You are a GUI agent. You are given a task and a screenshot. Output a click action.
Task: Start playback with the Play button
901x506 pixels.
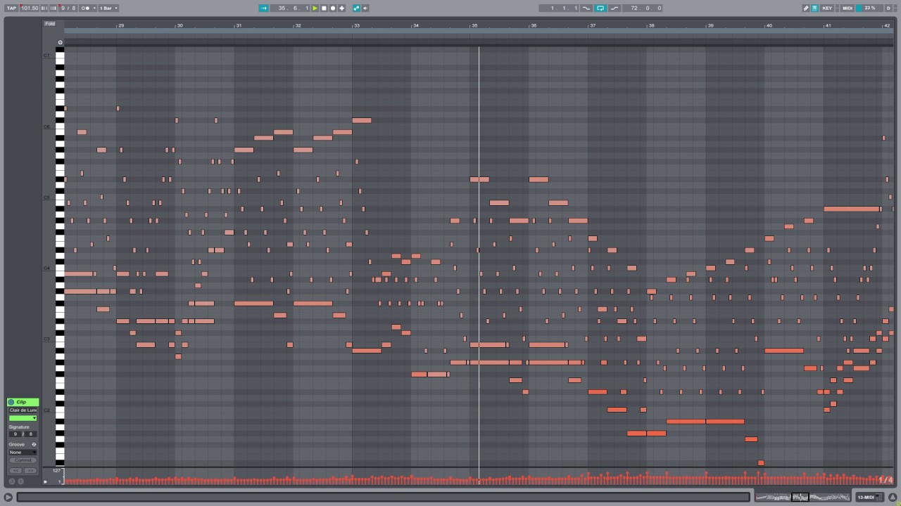click(315, 8)
